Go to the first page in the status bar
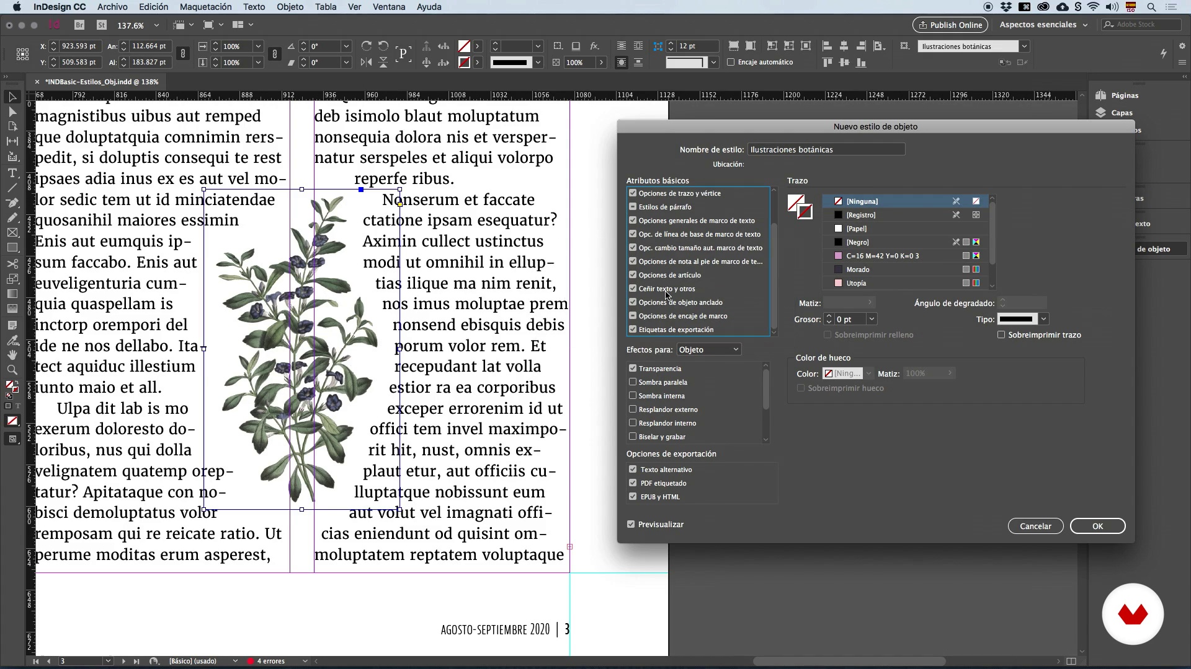Image resolution: width=1191 pixels, height=669 pixels. click(36, 662)
